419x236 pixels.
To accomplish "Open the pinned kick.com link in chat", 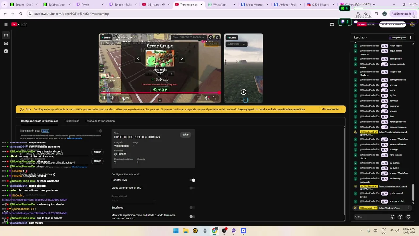I will pos(390,208).
